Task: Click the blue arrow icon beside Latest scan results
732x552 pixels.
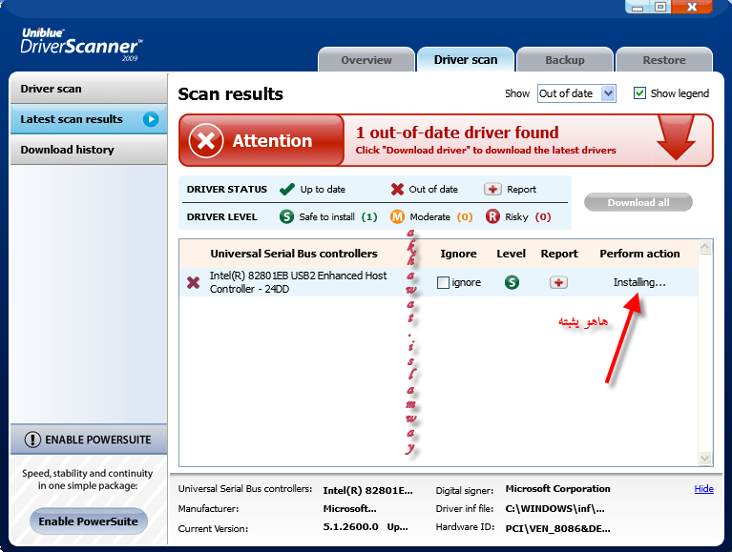Action: tap(151, 119)
